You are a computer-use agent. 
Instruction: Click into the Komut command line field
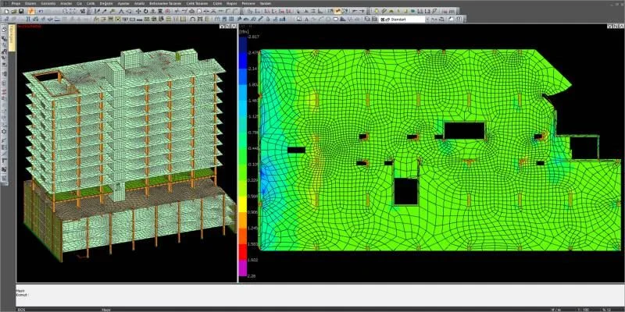[320, 295]
